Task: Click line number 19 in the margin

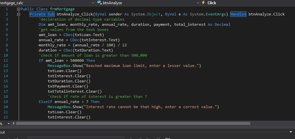Action: pyautogui.click(x=6, y=102)
